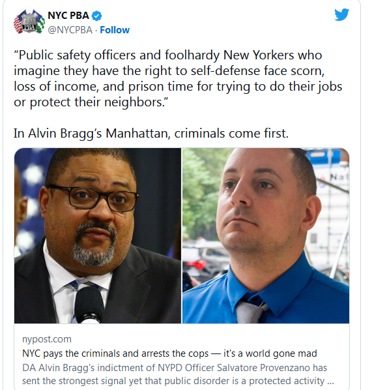Click the blue verified checkmark badge
Screen dimensions: 372x390
[x=96, y=16]
